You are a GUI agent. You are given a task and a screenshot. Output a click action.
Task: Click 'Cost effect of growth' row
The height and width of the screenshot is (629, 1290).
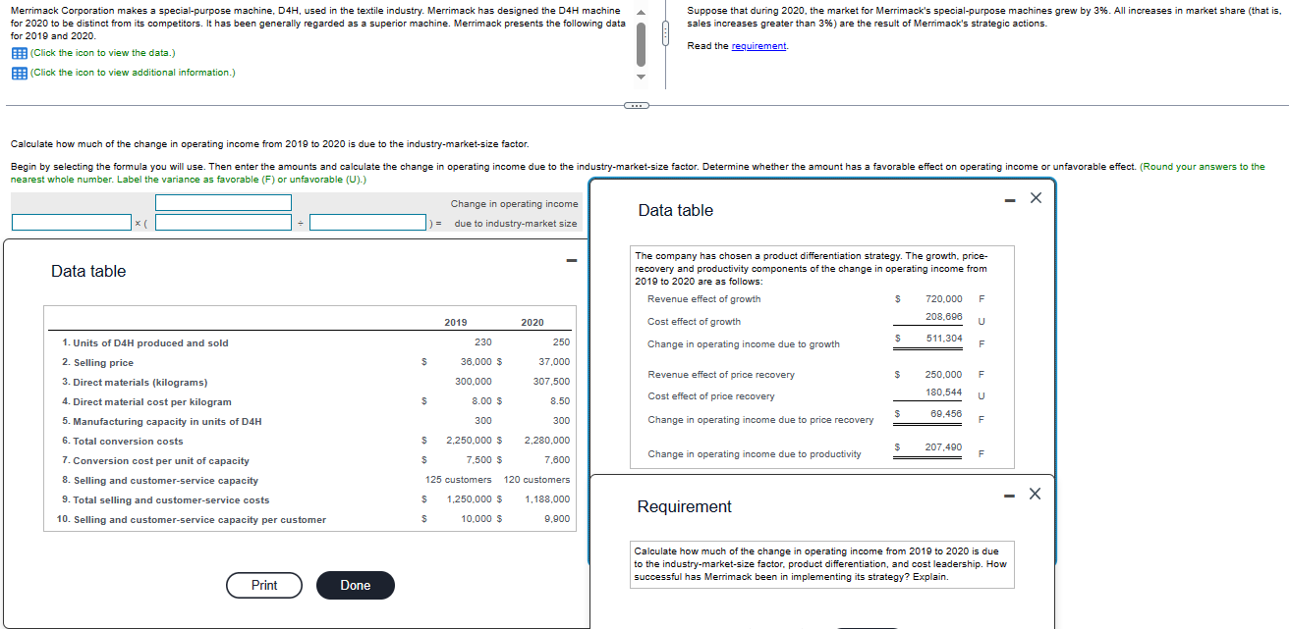(815, 321)
